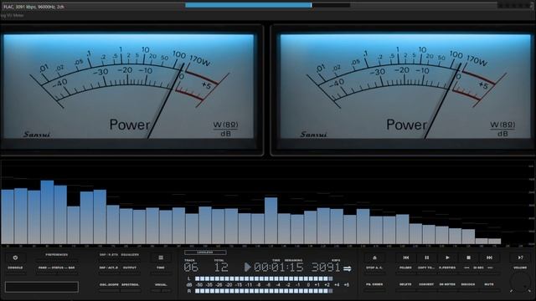Open the EQUALIZER

(x=130, y=255)
